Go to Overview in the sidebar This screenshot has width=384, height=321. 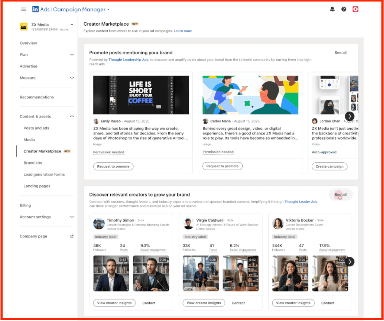[28, 43]
